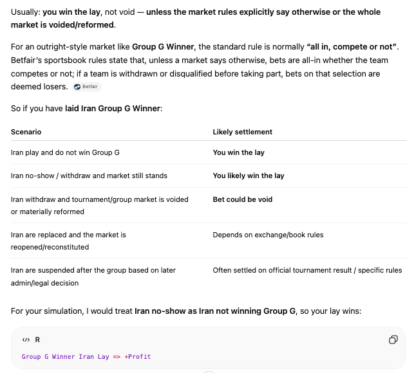The image size is (414, 373).
Task: Select 'Iran play and do not win Group G' row
Action: (x=209, y=152)
